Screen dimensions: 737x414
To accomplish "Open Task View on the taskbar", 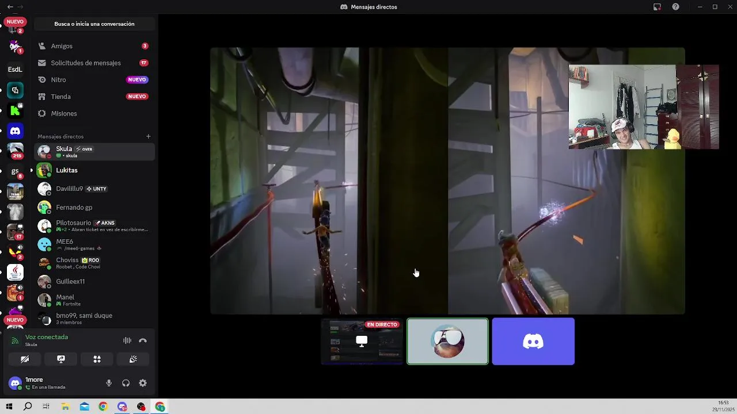I will 46,407.
